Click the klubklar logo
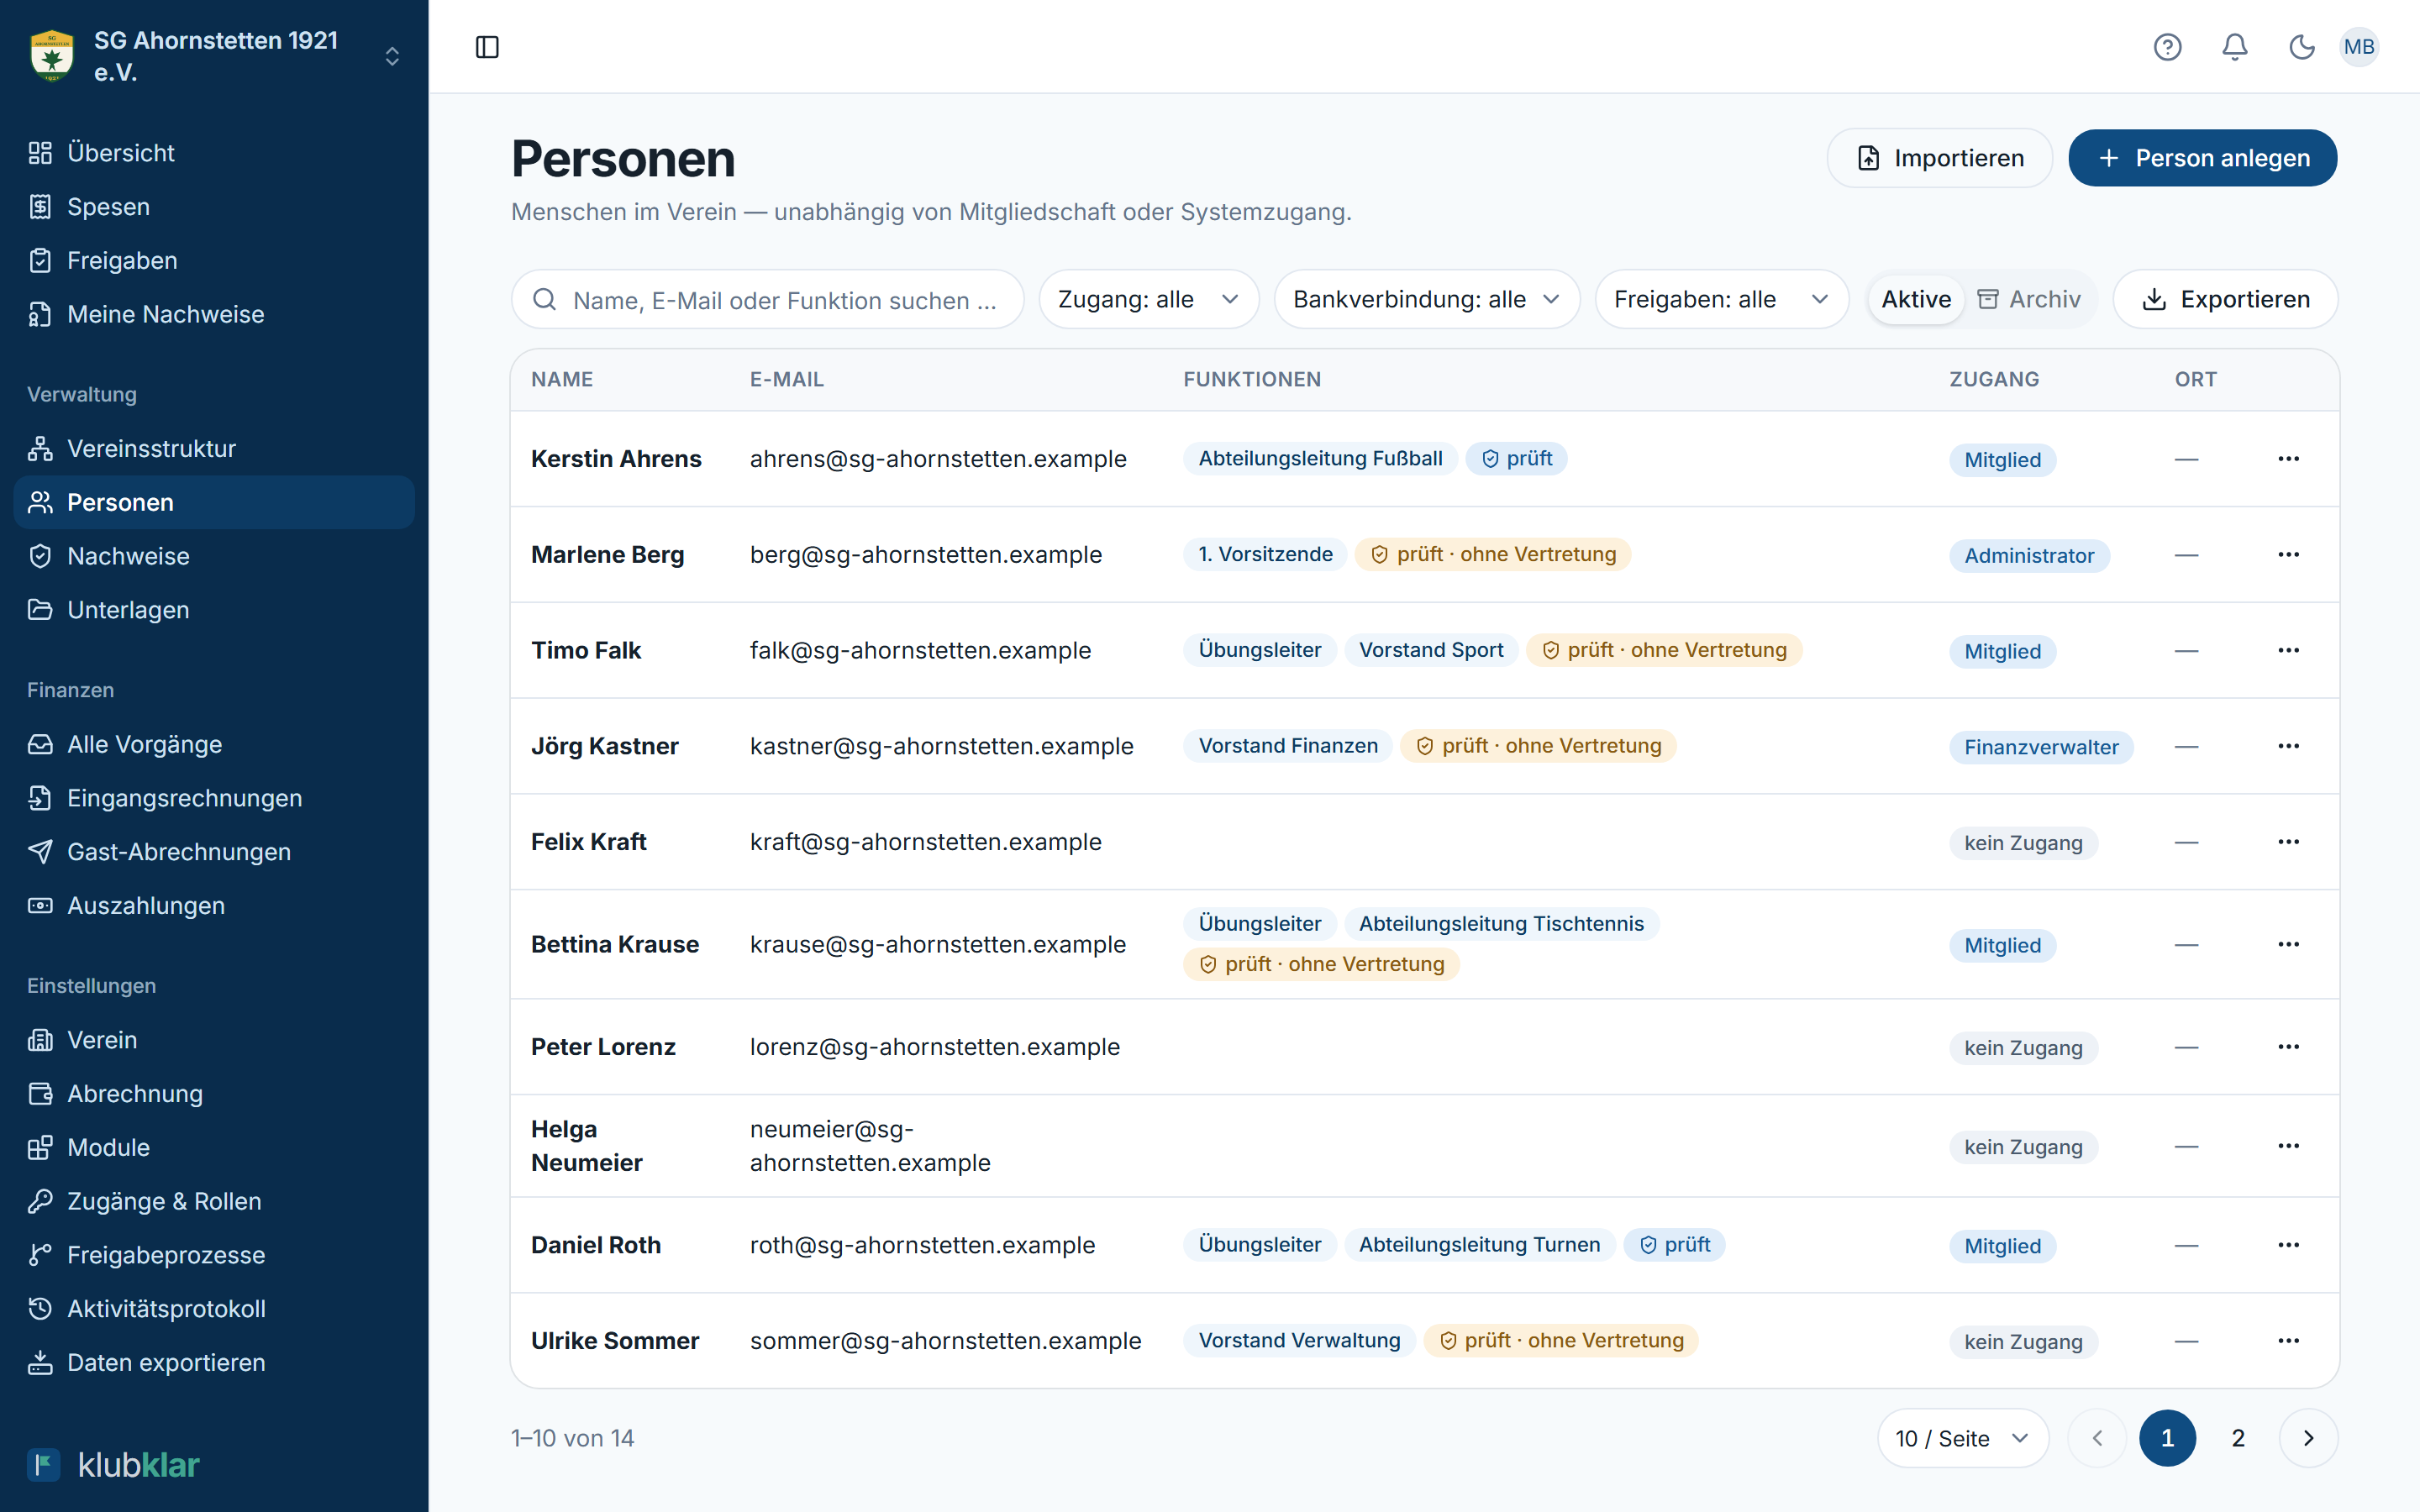The image size is (2420, 1512). (113, 1464)
